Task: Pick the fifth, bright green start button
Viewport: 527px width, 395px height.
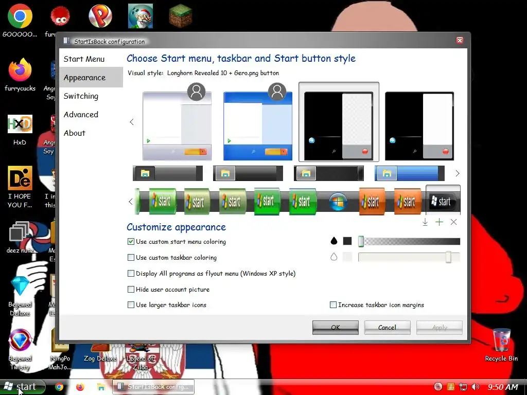Action: [303, 202]
